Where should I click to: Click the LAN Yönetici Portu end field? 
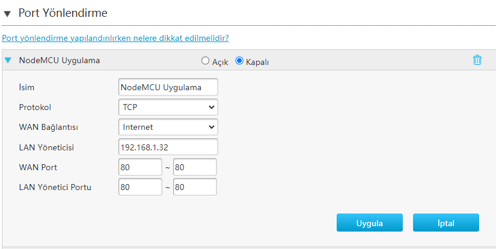pyautogui.click(x=195, y=187)
